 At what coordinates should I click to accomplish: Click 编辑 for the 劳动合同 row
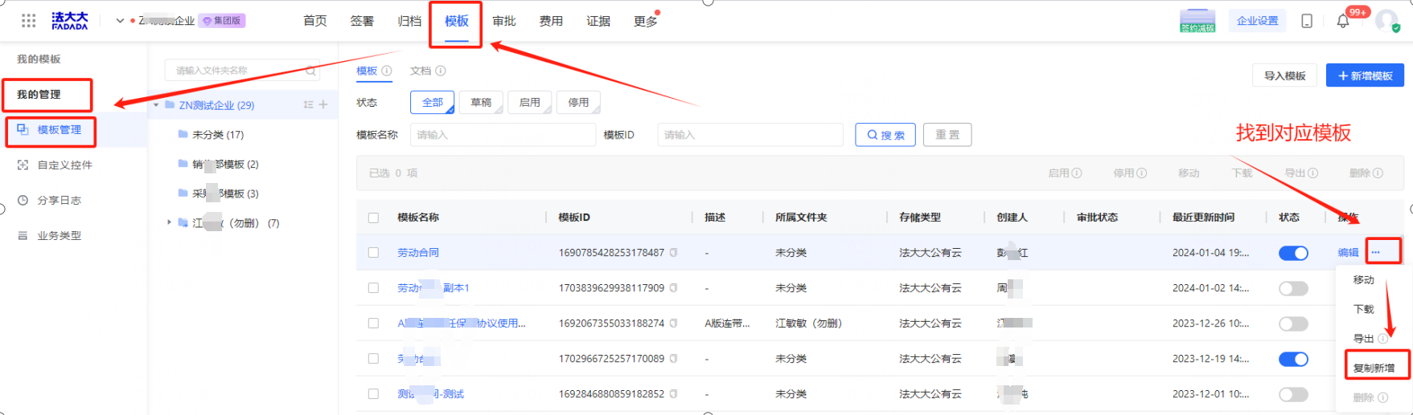coord(1348,253)
